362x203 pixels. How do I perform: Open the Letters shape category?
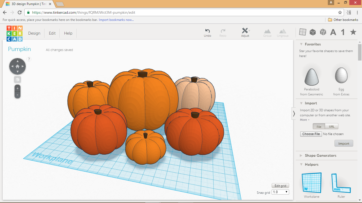[x=333, y=32]
